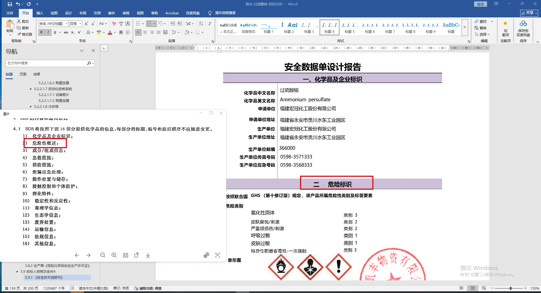
Task: Extract text from image in picture viewer
Action: [x=218, y=255]
